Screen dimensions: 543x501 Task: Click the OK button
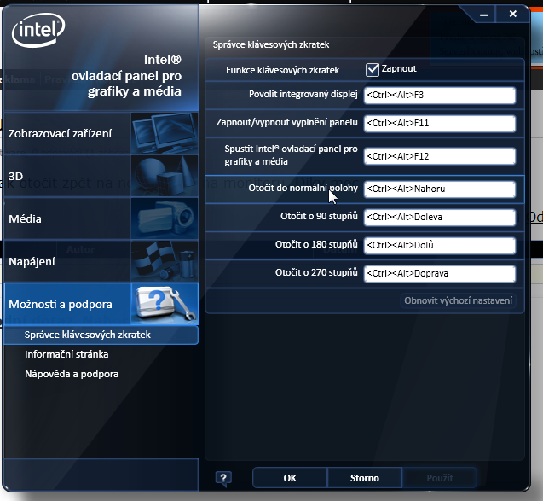pos(290,478)
